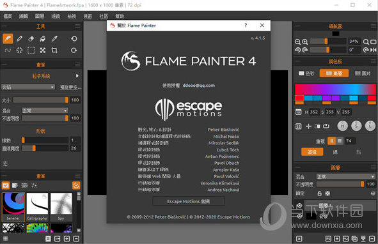Click the loop gradient icon
378x244 pixels.
pos(326,126)
